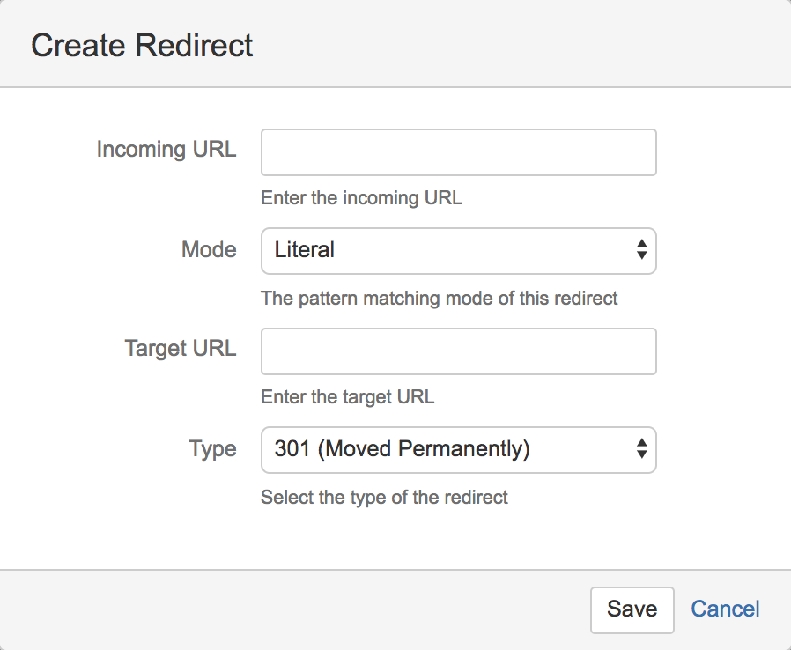The height and width of the screenshot is (650, 791).
Task: Click the "Select the type of the redirect" hint
Action: tap(384, 498)
